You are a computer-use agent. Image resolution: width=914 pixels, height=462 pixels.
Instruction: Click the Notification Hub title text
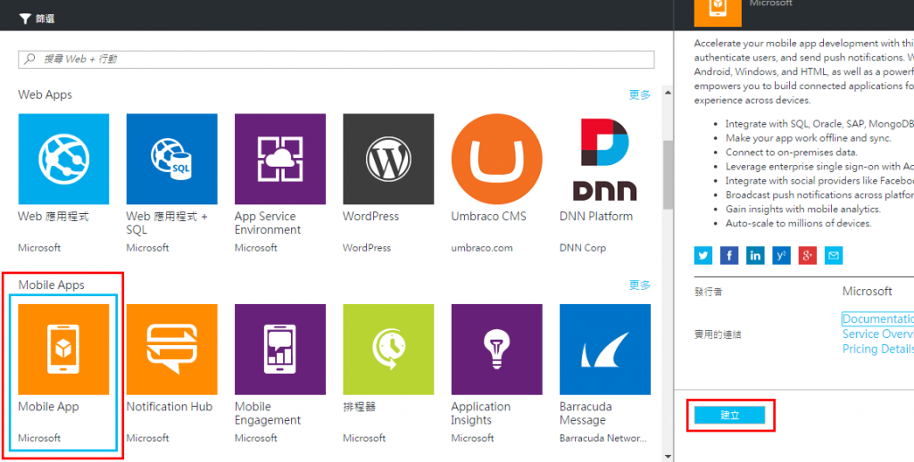tap(170, 407)
